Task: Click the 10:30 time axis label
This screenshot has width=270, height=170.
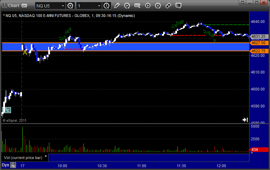Action: click(102, 166)
